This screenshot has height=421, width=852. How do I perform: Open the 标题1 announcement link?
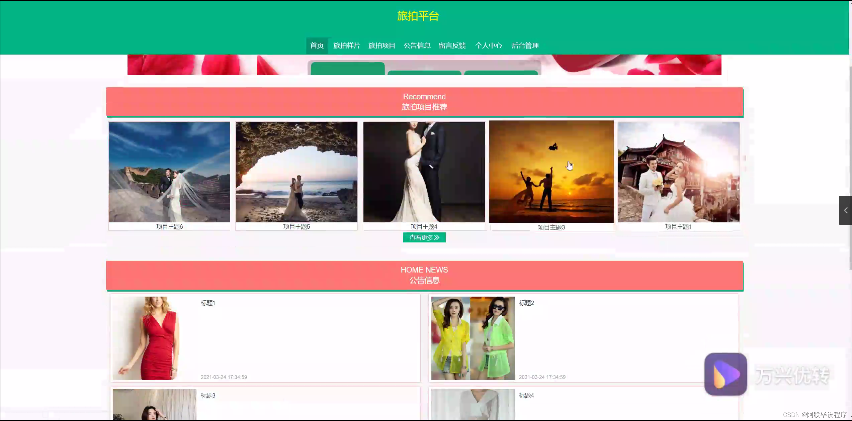point(208,303)
